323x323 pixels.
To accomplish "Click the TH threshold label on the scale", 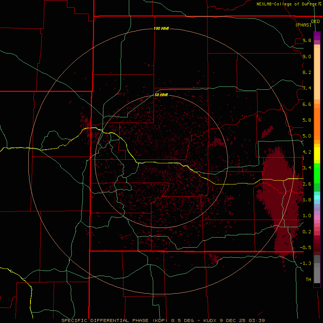I will click(x=308, y=280).
